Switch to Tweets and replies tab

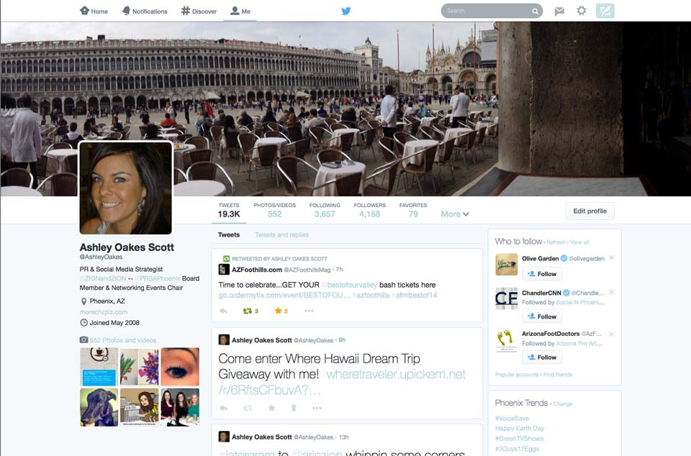[x=282, y=234]
